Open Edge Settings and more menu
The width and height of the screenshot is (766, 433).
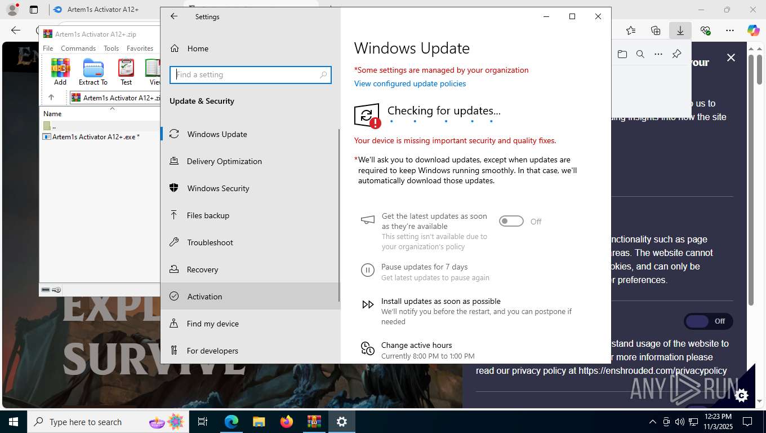coord(730,30)
